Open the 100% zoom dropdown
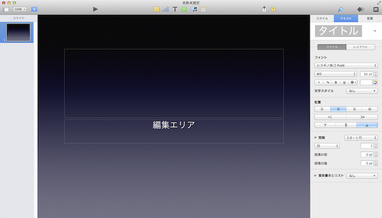The height and width of the screenshot is (218, 382). coord(20,9)
